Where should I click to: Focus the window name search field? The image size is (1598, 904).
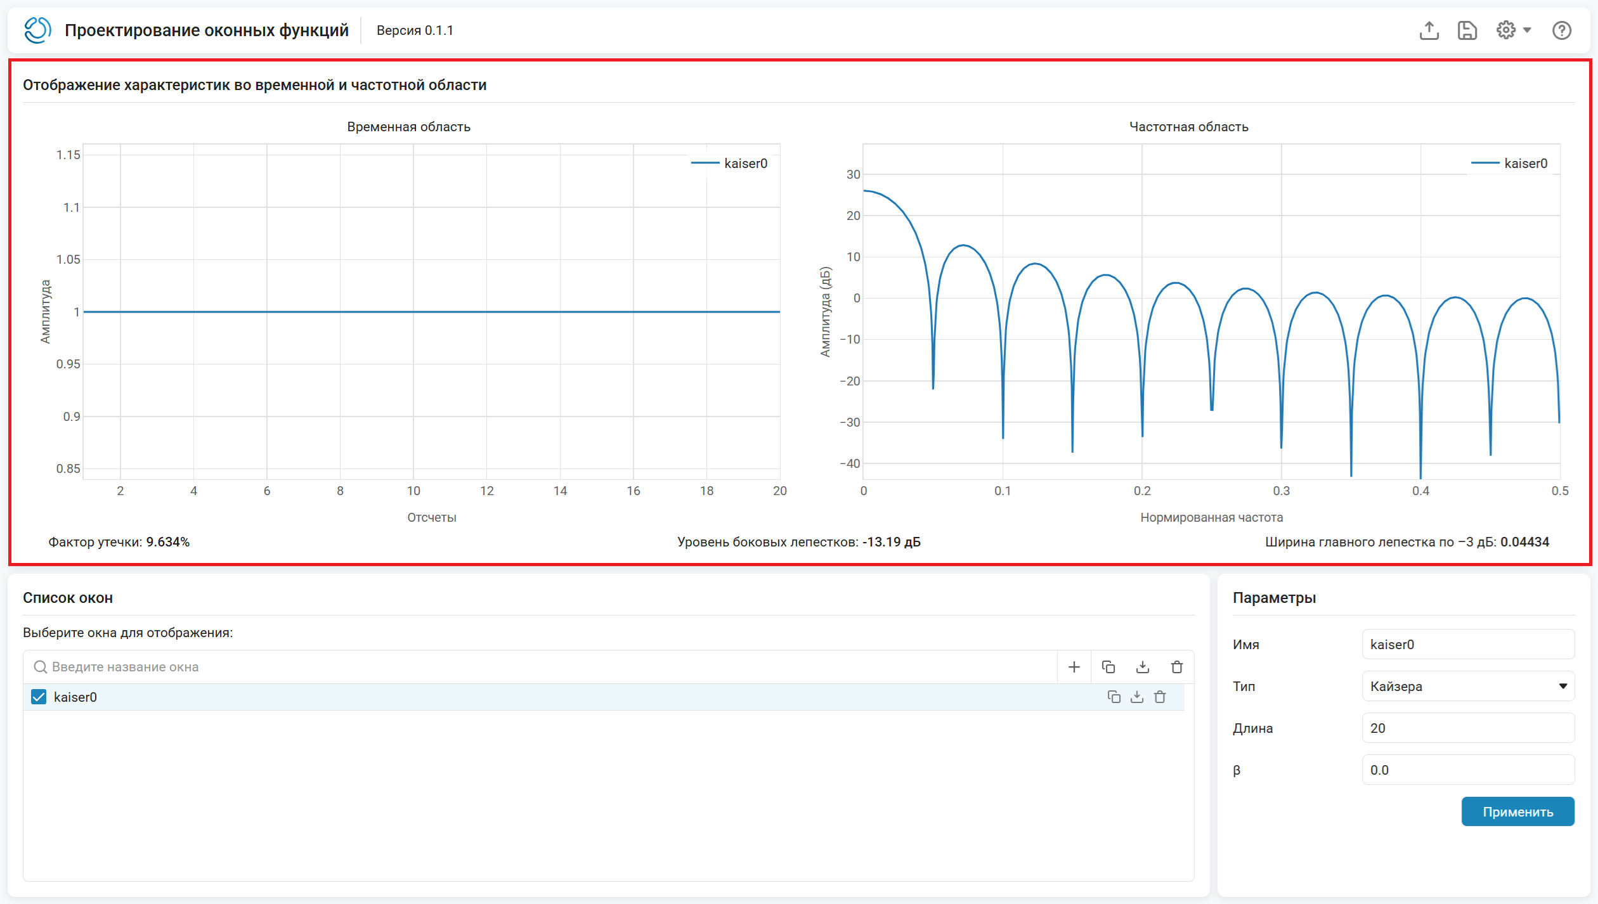540,667
